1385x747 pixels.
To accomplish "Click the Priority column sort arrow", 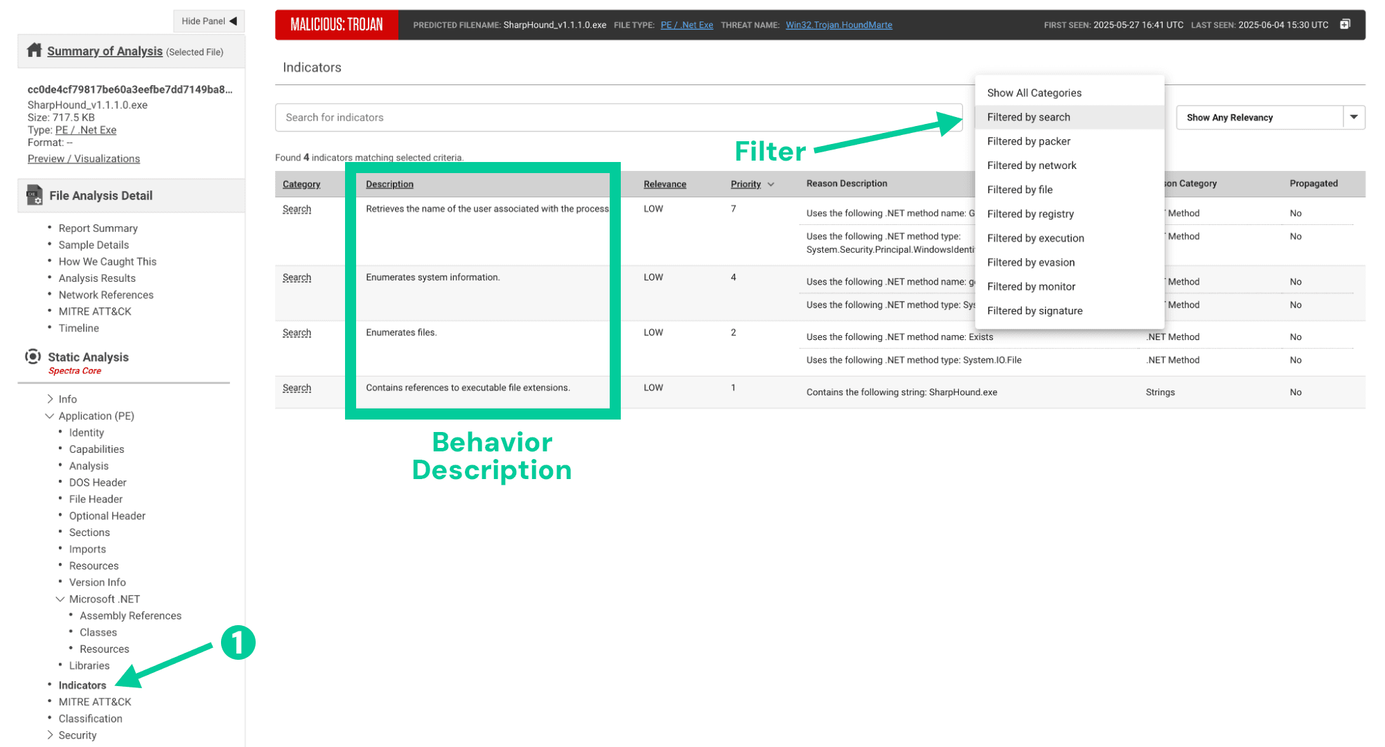I will pos(770,184).
